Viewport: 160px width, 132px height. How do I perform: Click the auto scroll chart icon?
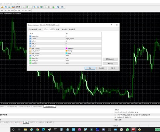point(46,7)
